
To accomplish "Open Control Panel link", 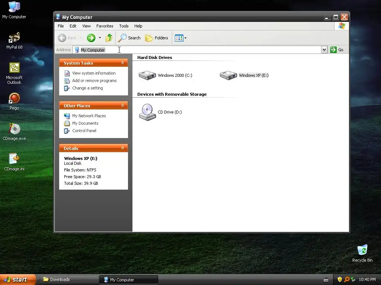I will pos(84,131).
